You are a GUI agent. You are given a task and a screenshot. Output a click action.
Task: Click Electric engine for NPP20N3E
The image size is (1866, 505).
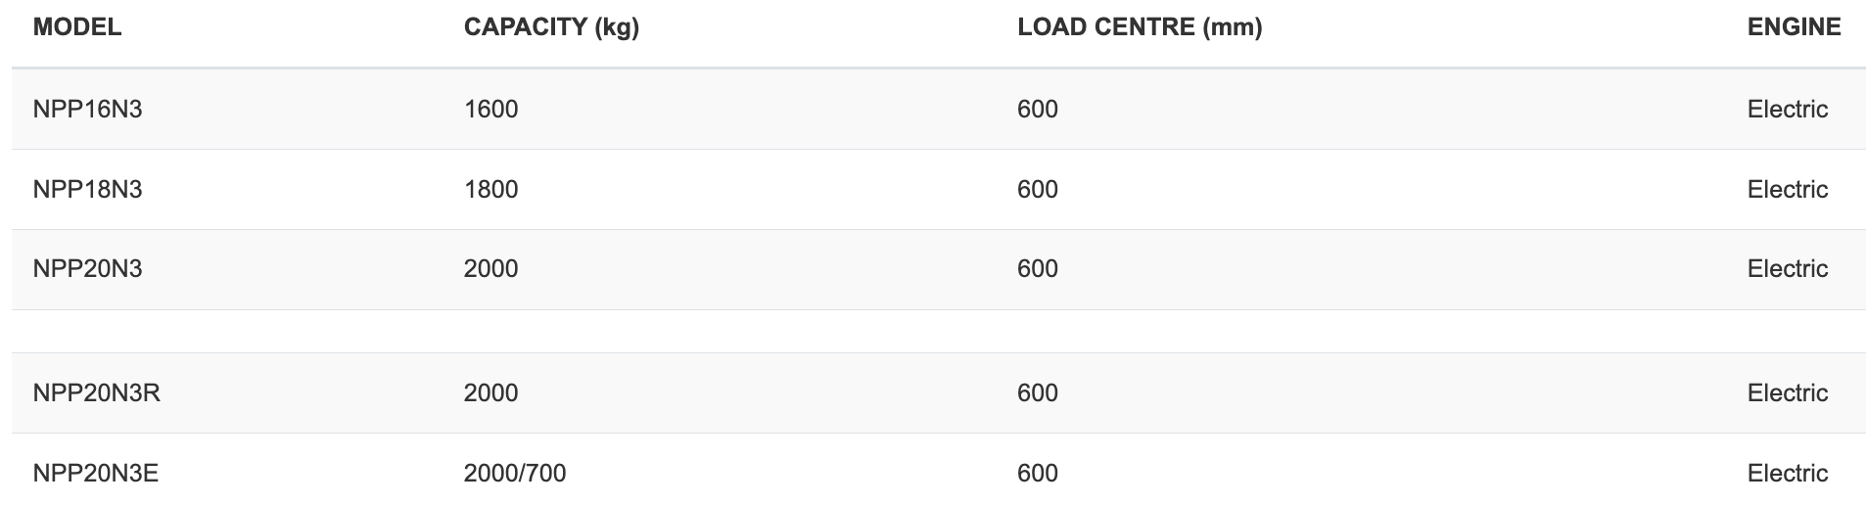click(x=1788, y=474)
